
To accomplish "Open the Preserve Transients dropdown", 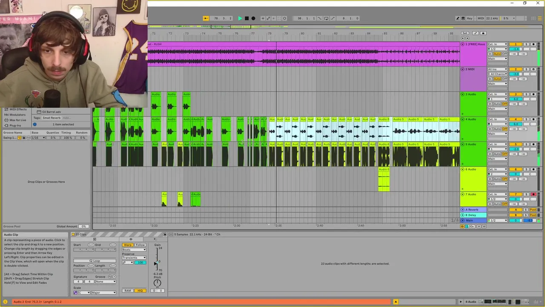I will point(134,258).
